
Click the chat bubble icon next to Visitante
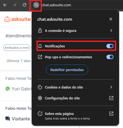(8, 119)
